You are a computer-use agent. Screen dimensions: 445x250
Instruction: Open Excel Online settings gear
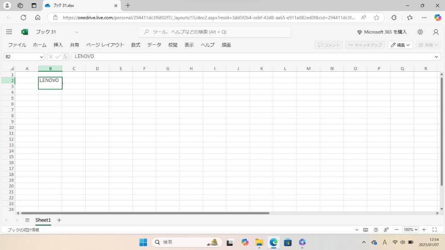tap(420, 32)
